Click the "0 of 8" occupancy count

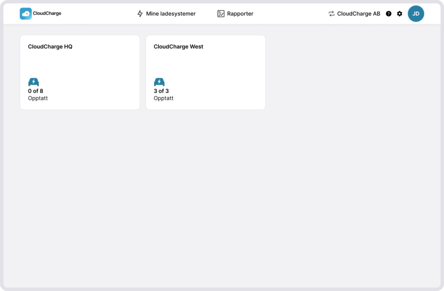[36, 91]
